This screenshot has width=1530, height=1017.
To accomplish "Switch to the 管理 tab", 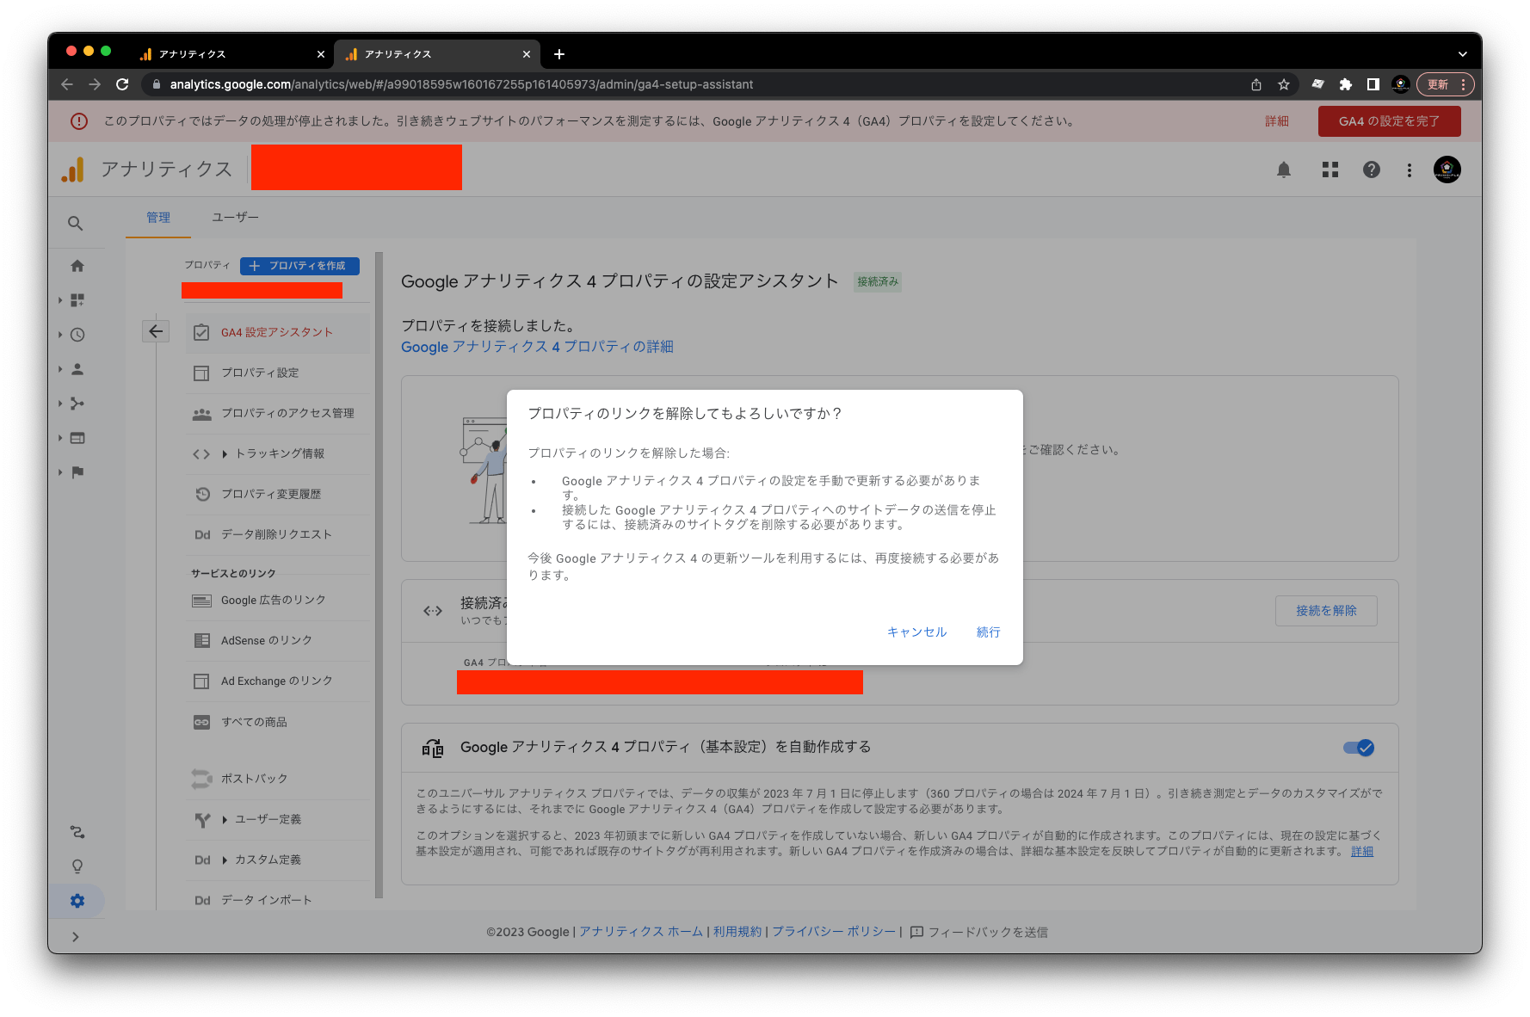I will click(158, 218).
